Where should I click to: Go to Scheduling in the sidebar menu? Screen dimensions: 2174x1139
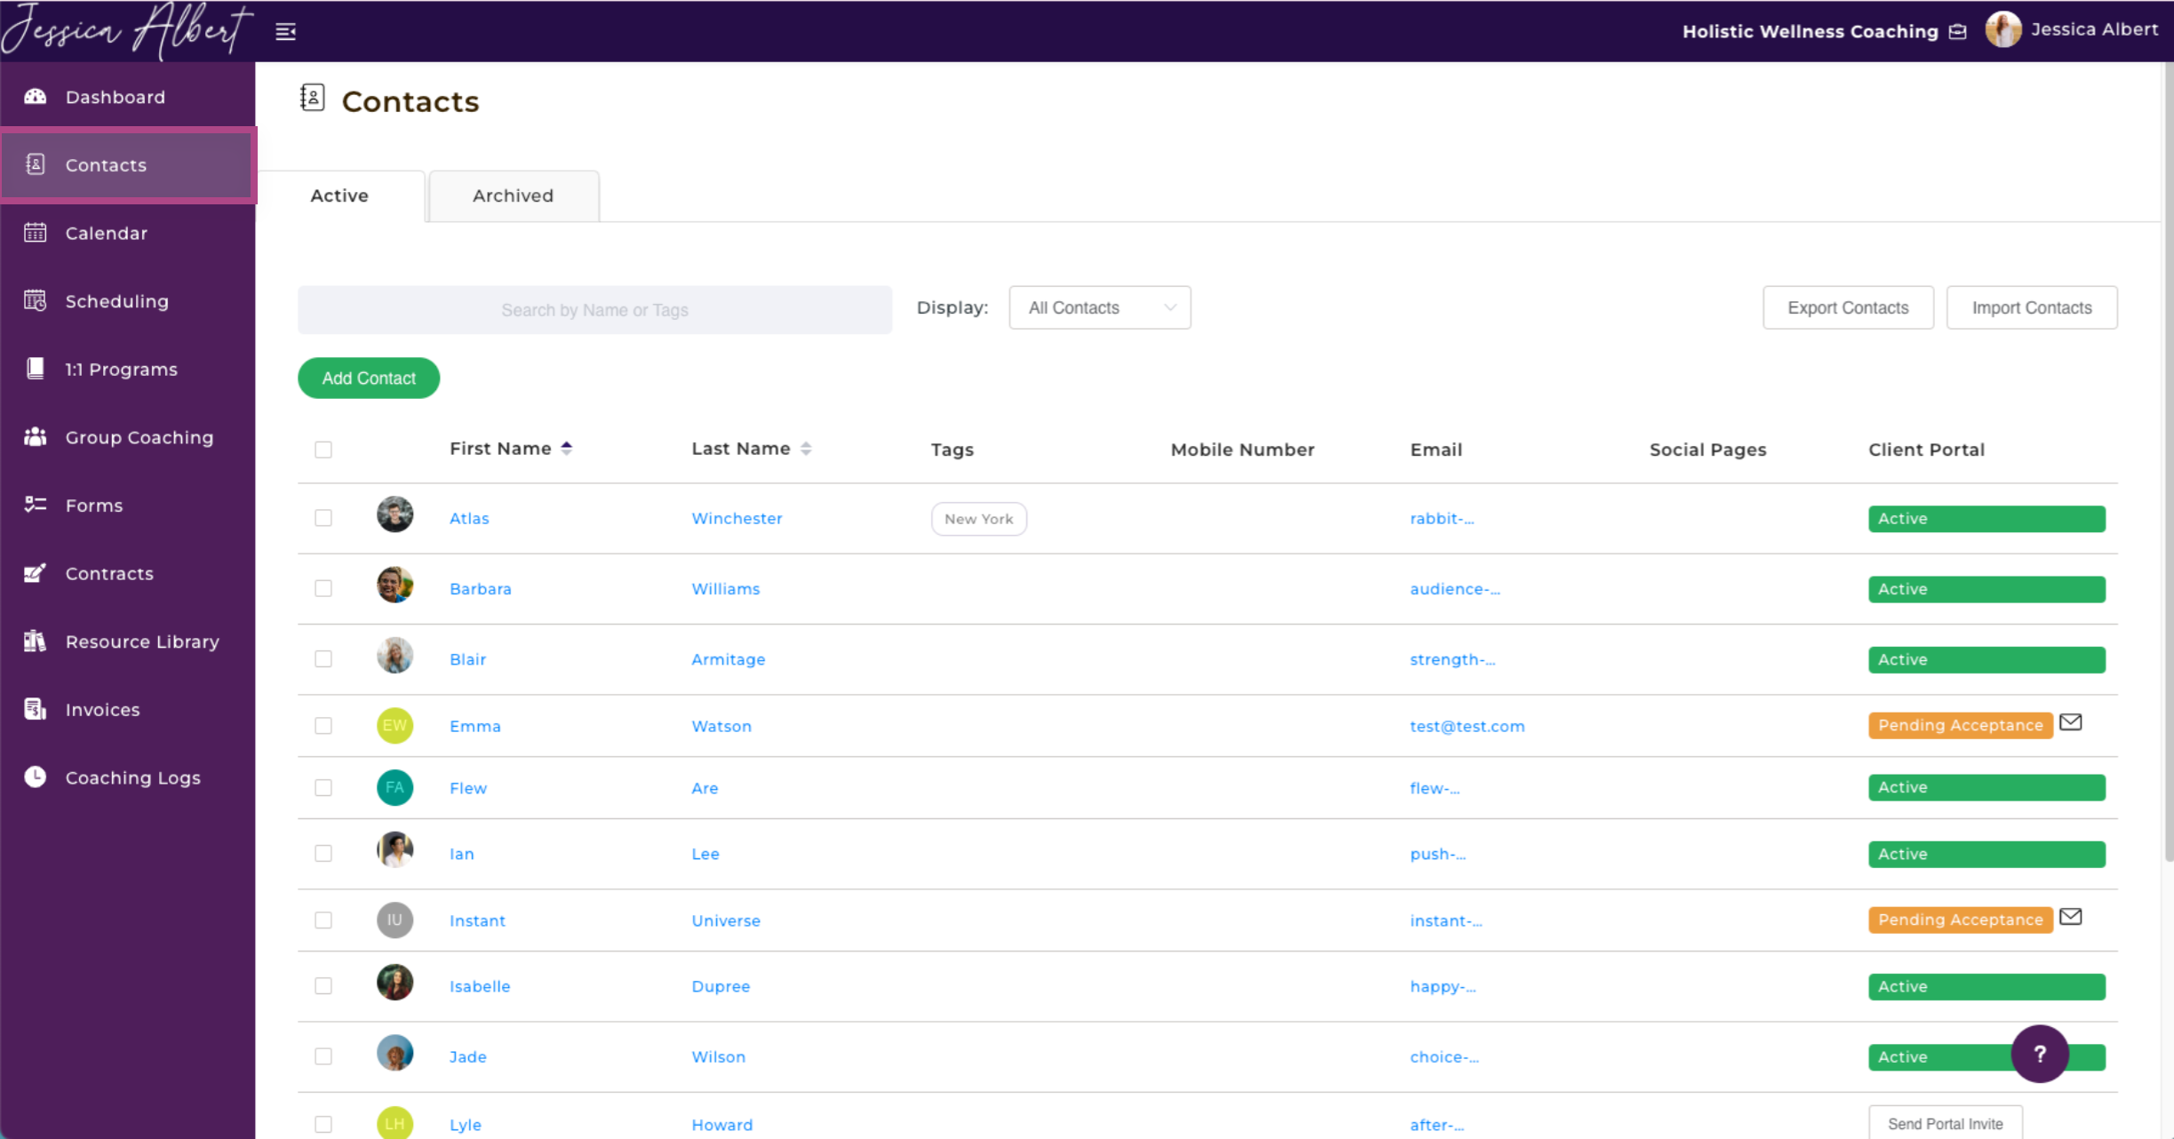[128, 301]
